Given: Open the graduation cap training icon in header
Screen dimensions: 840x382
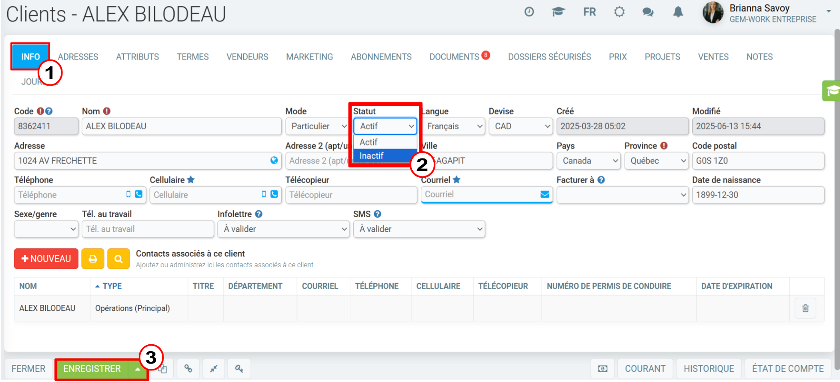Looking at the screenshot, I should click(558, 12).
